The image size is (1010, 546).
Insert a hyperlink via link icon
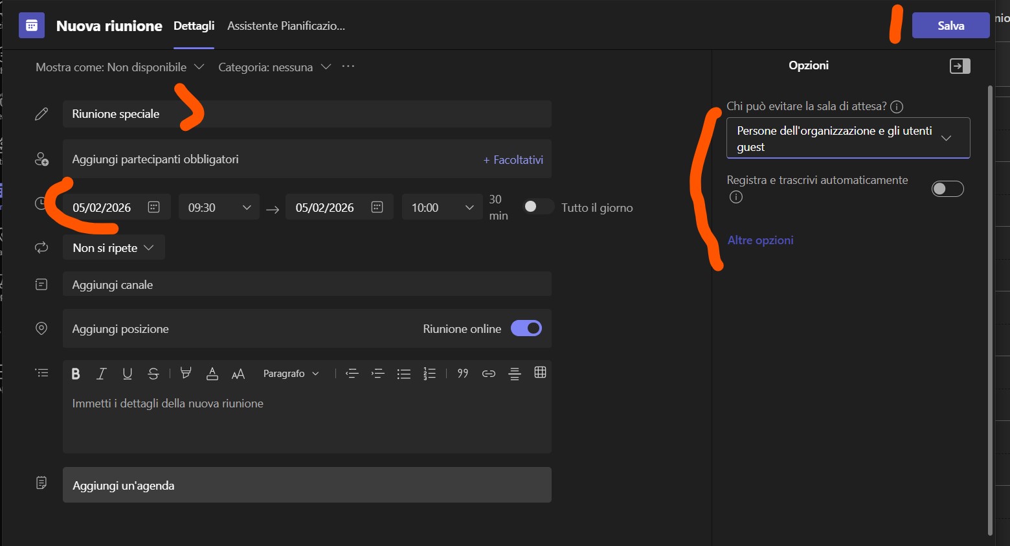[x=489, y=374]
